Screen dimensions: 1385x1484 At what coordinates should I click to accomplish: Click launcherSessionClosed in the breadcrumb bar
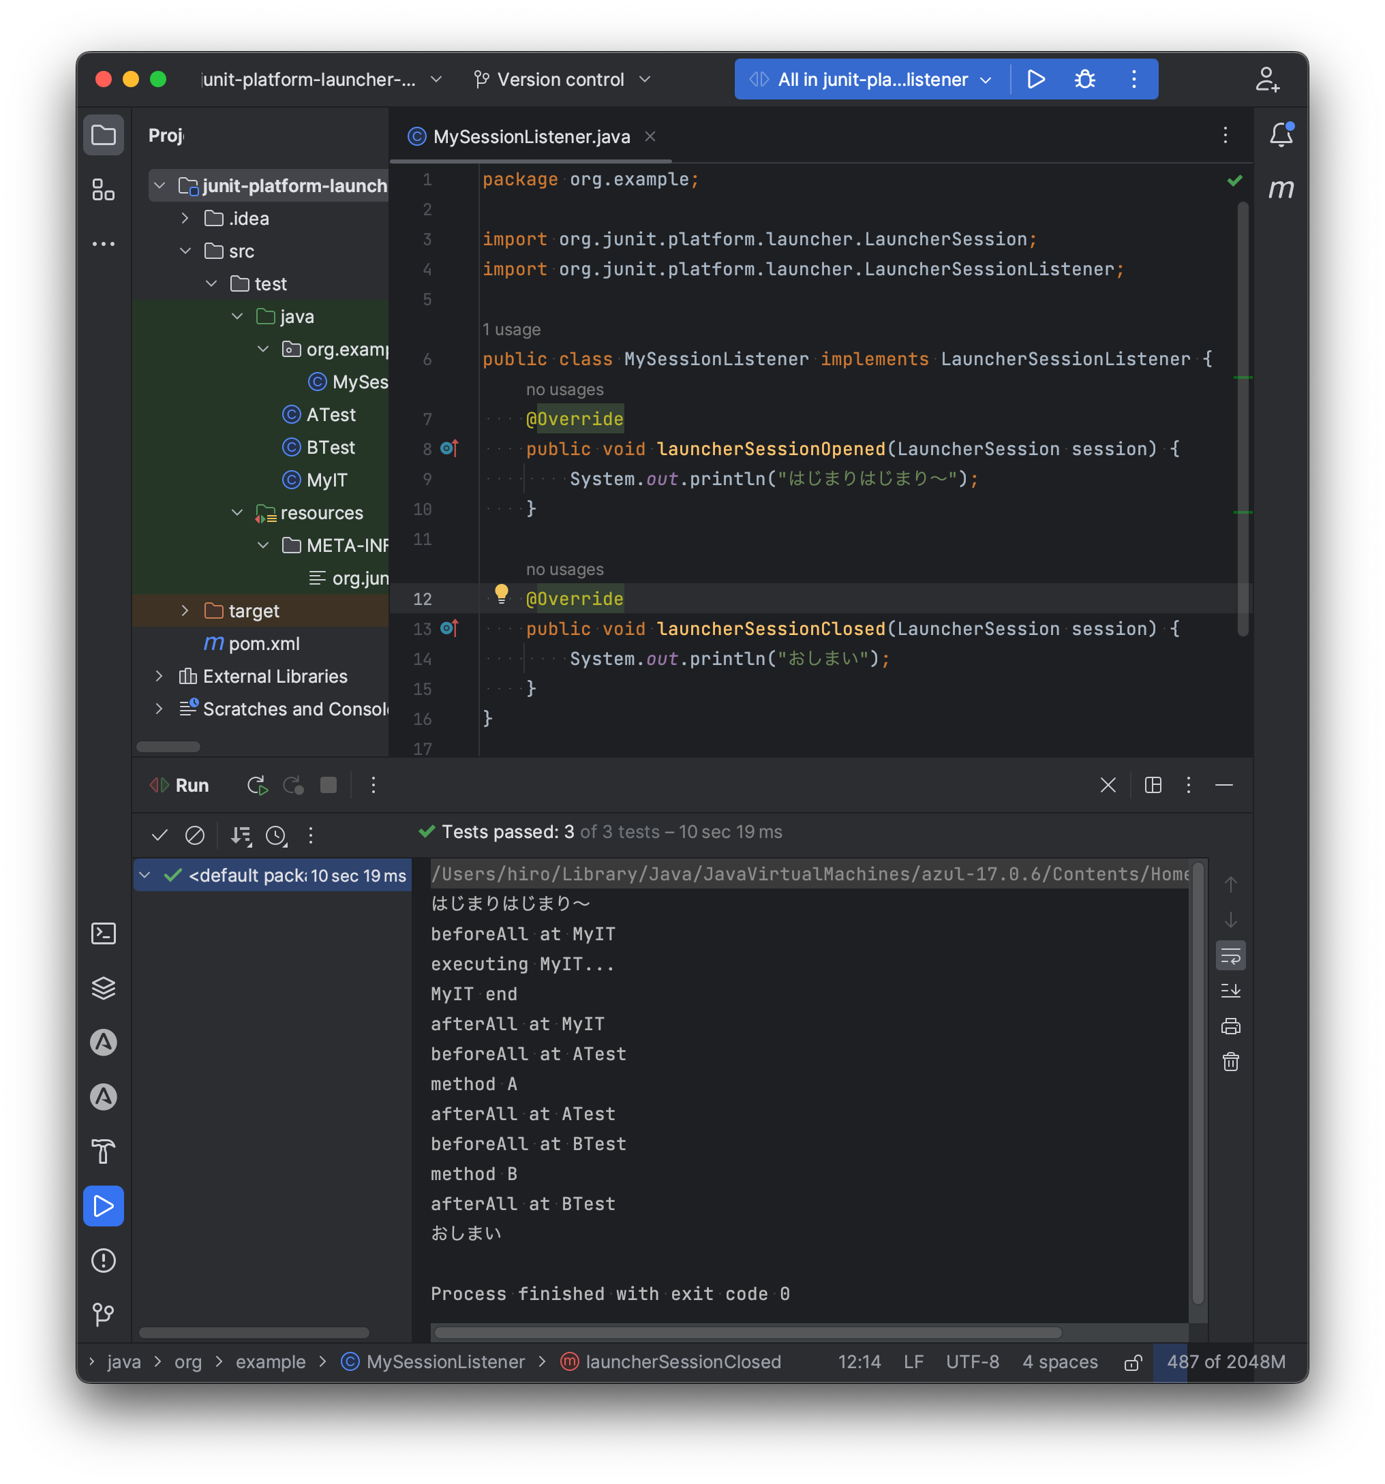point(683,1361)
